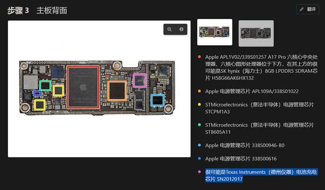Click the pencil icon in 翻译 button

[302, 9]
